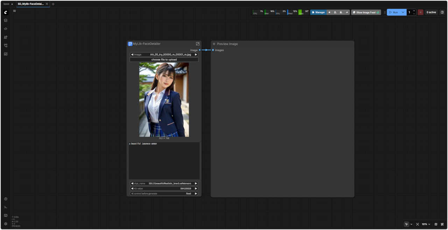448x230 pixels.
Task: Add a new workflow tab with plus
Action: [53, 4]
